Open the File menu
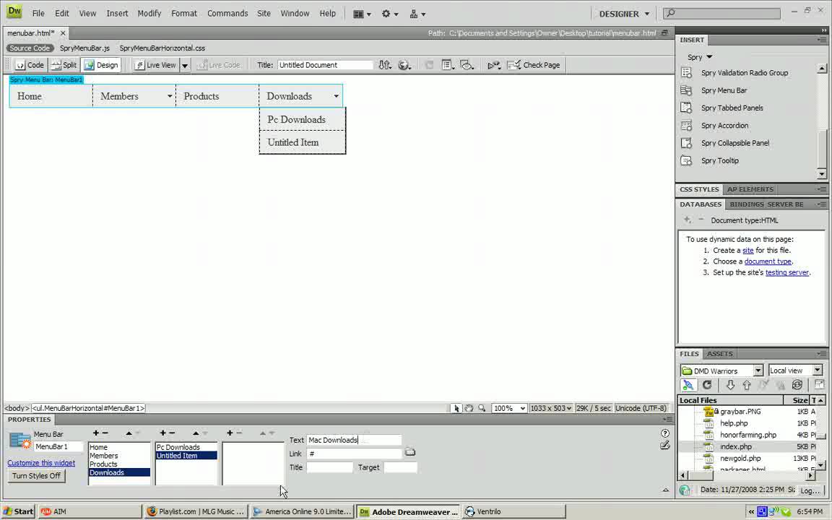This screenshot has width=832, height=520. (38, 13)
